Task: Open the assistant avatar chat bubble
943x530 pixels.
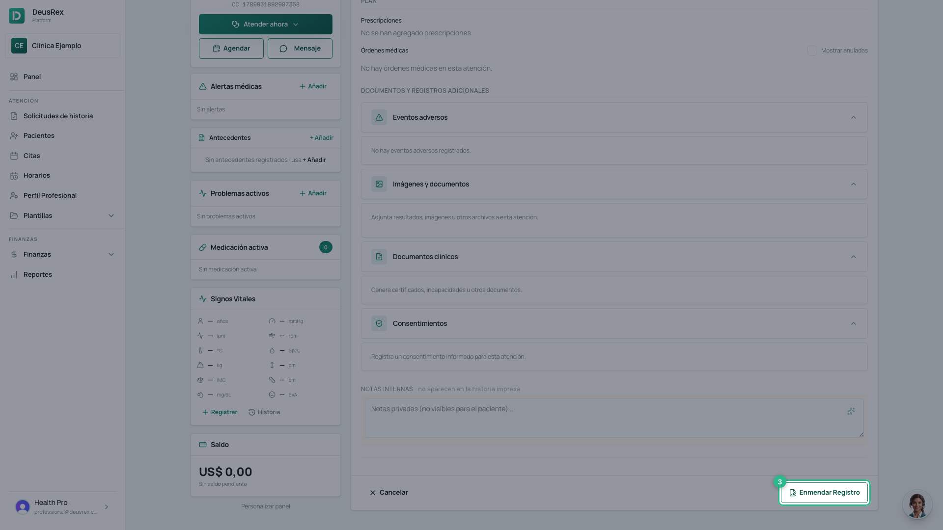Action: click(x=917, y=504)
